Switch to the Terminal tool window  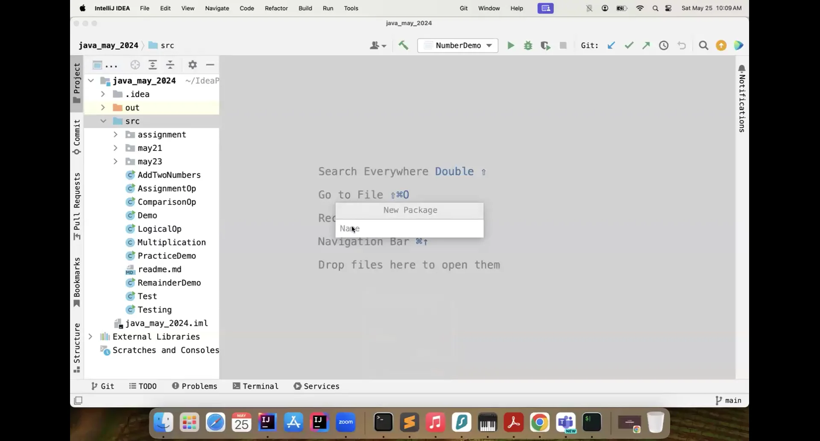(255, 386)
